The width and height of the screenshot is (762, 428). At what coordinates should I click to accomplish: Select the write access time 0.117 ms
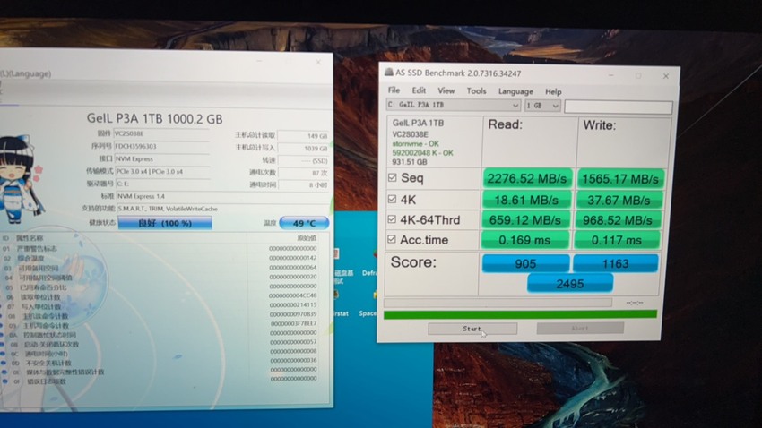(617, 240)
